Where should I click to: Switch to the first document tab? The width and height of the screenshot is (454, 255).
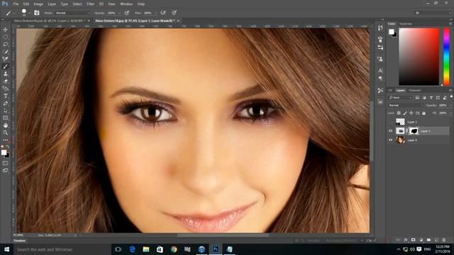coord(49,21)
